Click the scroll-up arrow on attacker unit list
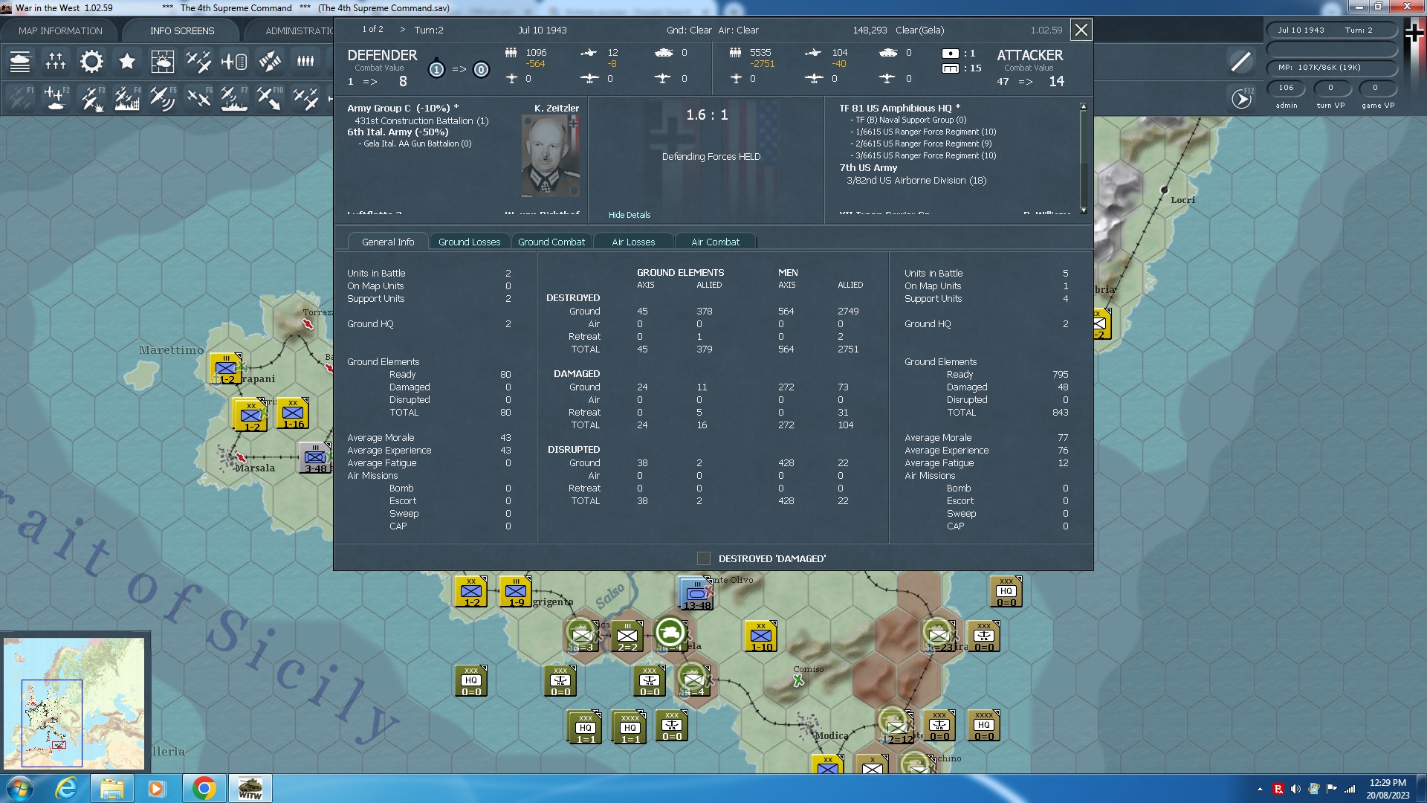The width and height of the screenshot is (1427, 803). (1084, 106)
